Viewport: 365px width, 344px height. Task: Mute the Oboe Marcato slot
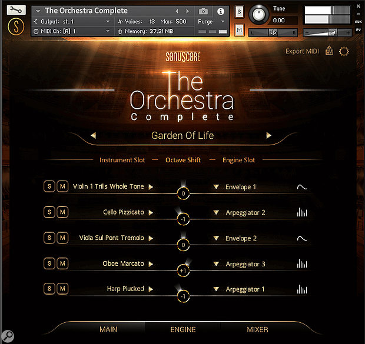tap(62, 263)
